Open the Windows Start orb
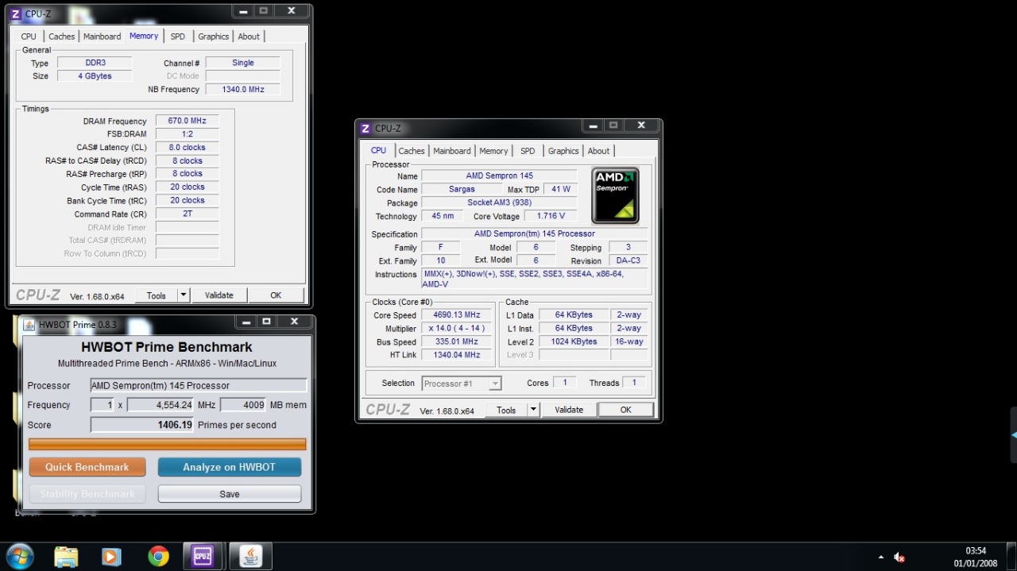This screenshot has width=1017, height=571. [19, 555]
